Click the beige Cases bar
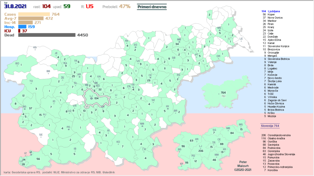This screenshot has width=314, height=176. (x=34, y=14)
